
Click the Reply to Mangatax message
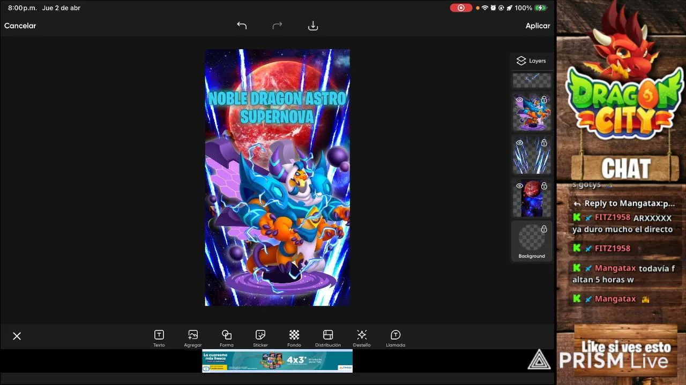pos(624,203)
